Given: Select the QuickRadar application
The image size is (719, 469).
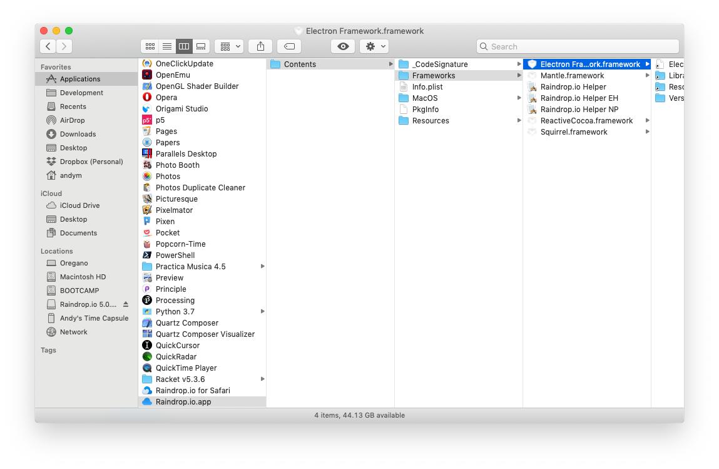Looking at the screenshot, I should point(202,356).
